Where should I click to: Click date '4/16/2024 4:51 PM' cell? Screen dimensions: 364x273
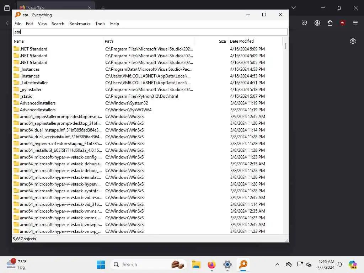click(247, 82)
